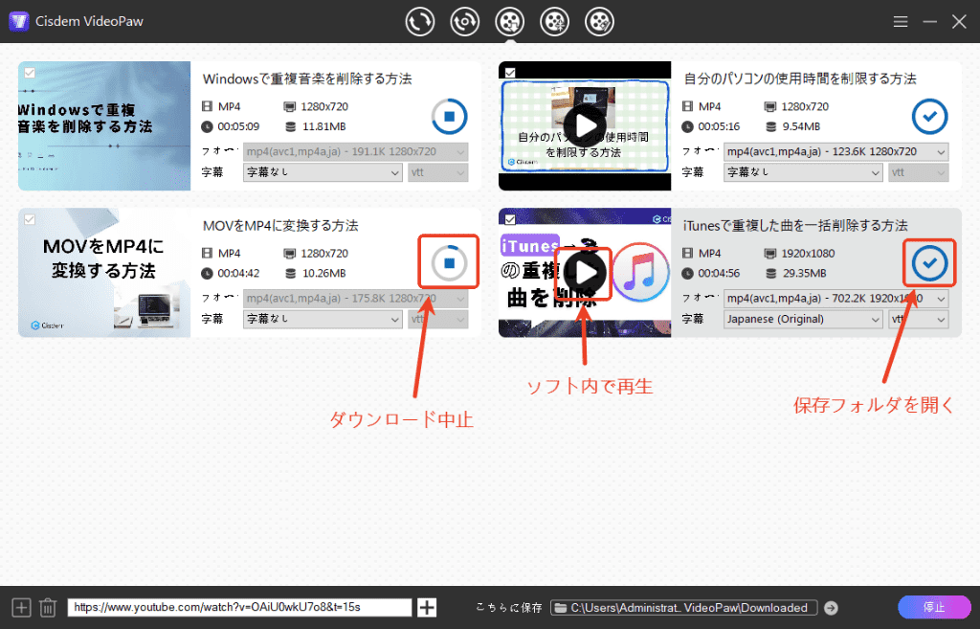Open the vtt dropdown for iTunes video
Screen dimensions: 980x629
[x=918, y=320]
